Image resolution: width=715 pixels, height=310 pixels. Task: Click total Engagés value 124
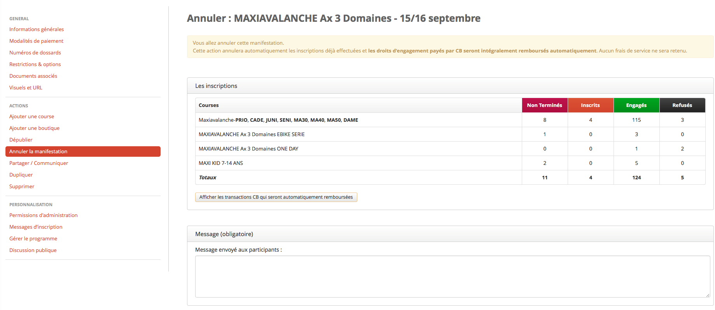636,177
